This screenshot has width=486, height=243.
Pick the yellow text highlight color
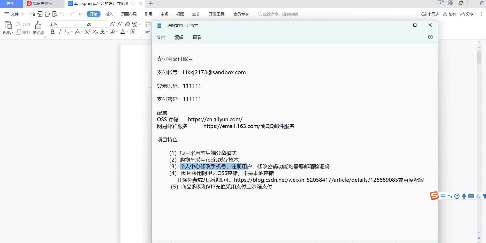click(113, 32)
